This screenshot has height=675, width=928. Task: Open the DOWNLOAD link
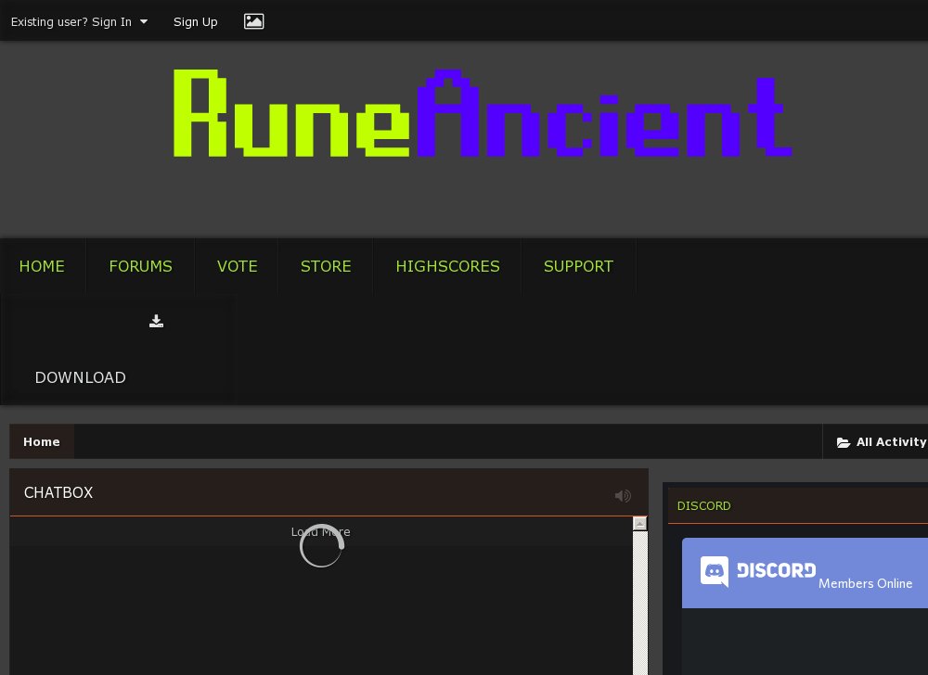pyautogui.click(x=80, y=377)
